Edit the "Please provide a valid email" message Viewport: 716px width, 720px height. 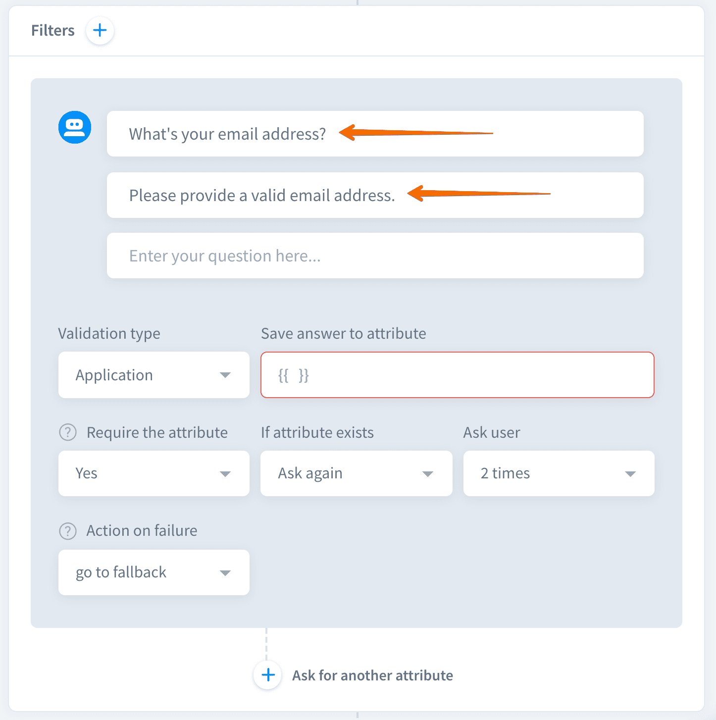tap(262, 196)
